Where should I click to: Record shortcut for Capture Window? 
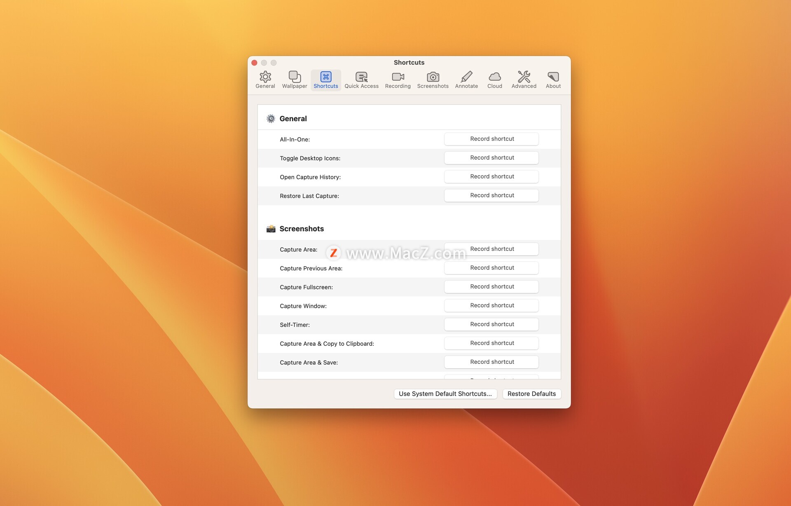coord(491,305)
